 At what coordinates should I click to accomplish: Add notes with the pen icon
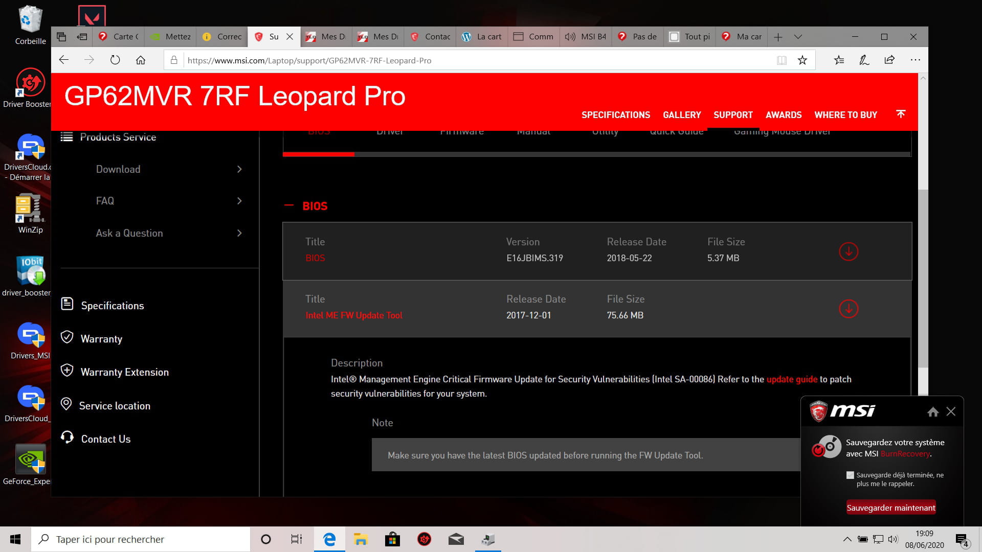[864, 60]
